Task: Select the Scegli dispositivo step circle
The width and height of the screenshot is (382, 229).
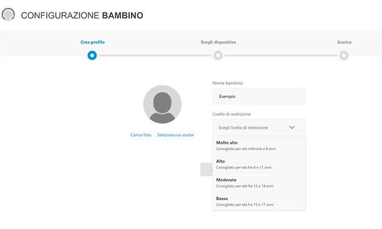Action: pos(218,55)
